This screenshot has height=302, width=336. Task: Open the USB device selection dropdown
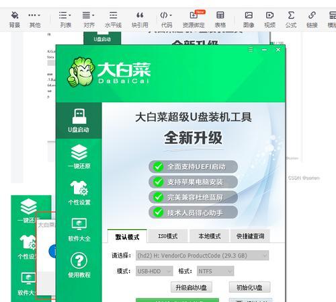[202, 256]
